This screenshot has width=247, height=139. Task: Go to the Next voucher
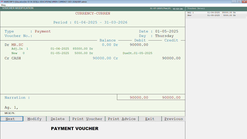pos(12,119)
